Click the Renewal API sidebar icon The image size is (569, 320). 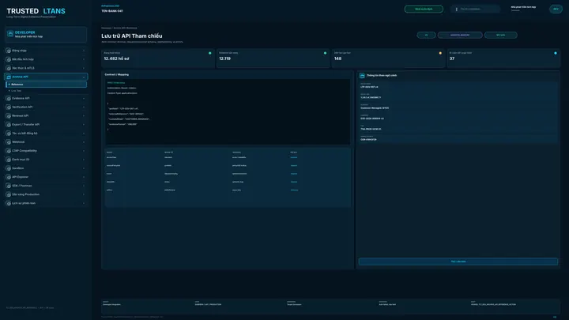[9, 115]
